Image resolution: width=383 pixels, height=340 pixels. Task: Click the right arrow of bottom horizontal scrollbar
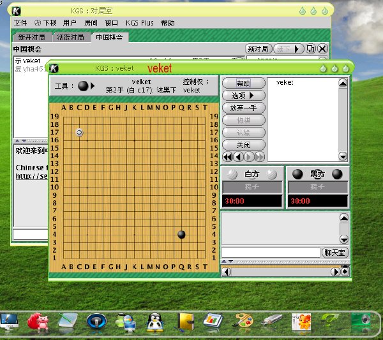coord(336,272)
